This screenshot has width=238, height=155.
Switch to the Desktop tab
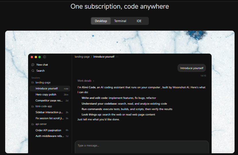pyautogui.click(x=101, y=21)
